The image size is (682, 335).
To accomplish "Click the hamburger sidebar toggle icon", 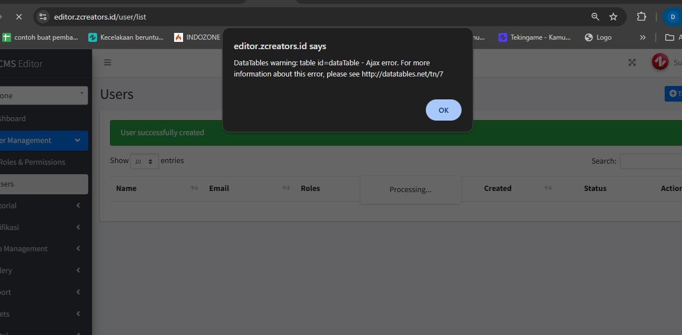I will (108, 63).
